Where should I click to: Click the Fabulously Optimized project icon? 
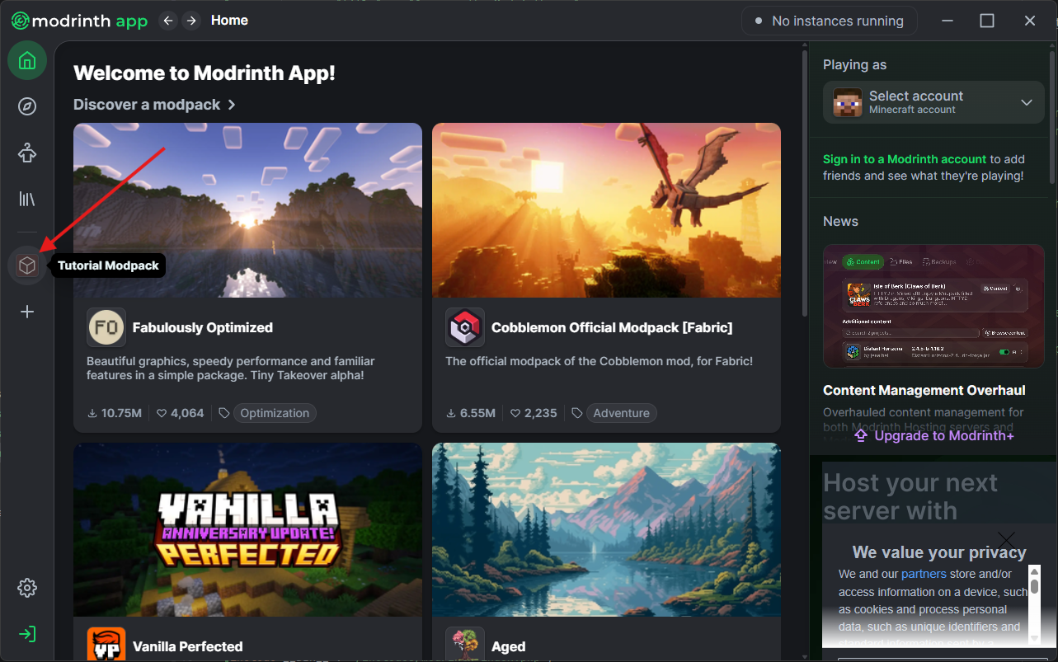click(x=106, y=326)
